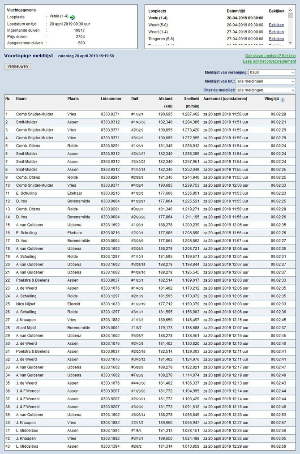This screenshot has height=454, width=300.
Task: Select the 'Aankomst (constateren)' column header
Action: pos(225,99)
